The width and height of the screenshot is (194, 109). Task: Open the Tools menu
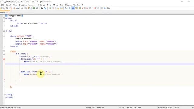coord(49,5)
